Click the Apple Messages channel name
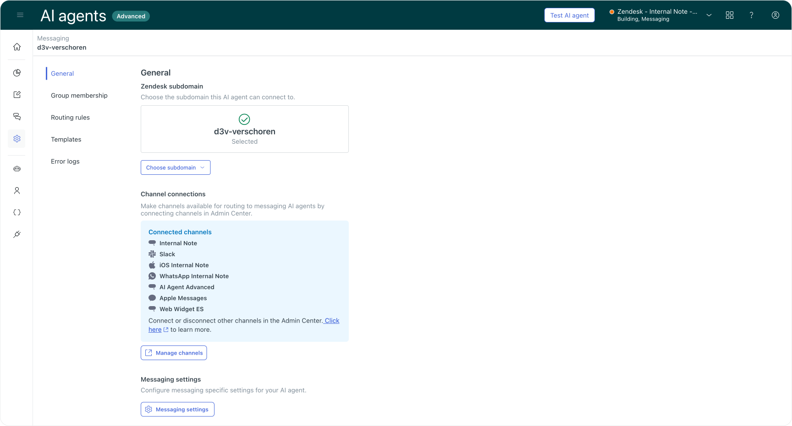Screen dimensions: 792x426 click(183, 298)
